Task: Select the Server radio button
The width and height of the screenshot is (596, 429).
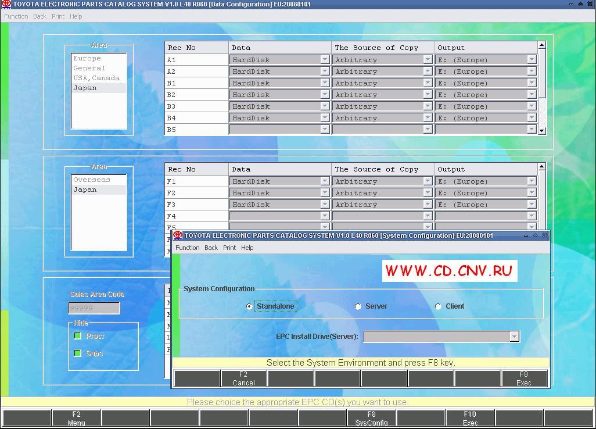Action: click(358, 306)
